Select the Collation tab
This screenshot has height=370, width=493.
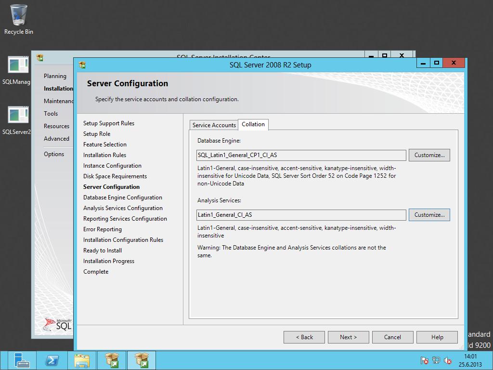(253, 124)
